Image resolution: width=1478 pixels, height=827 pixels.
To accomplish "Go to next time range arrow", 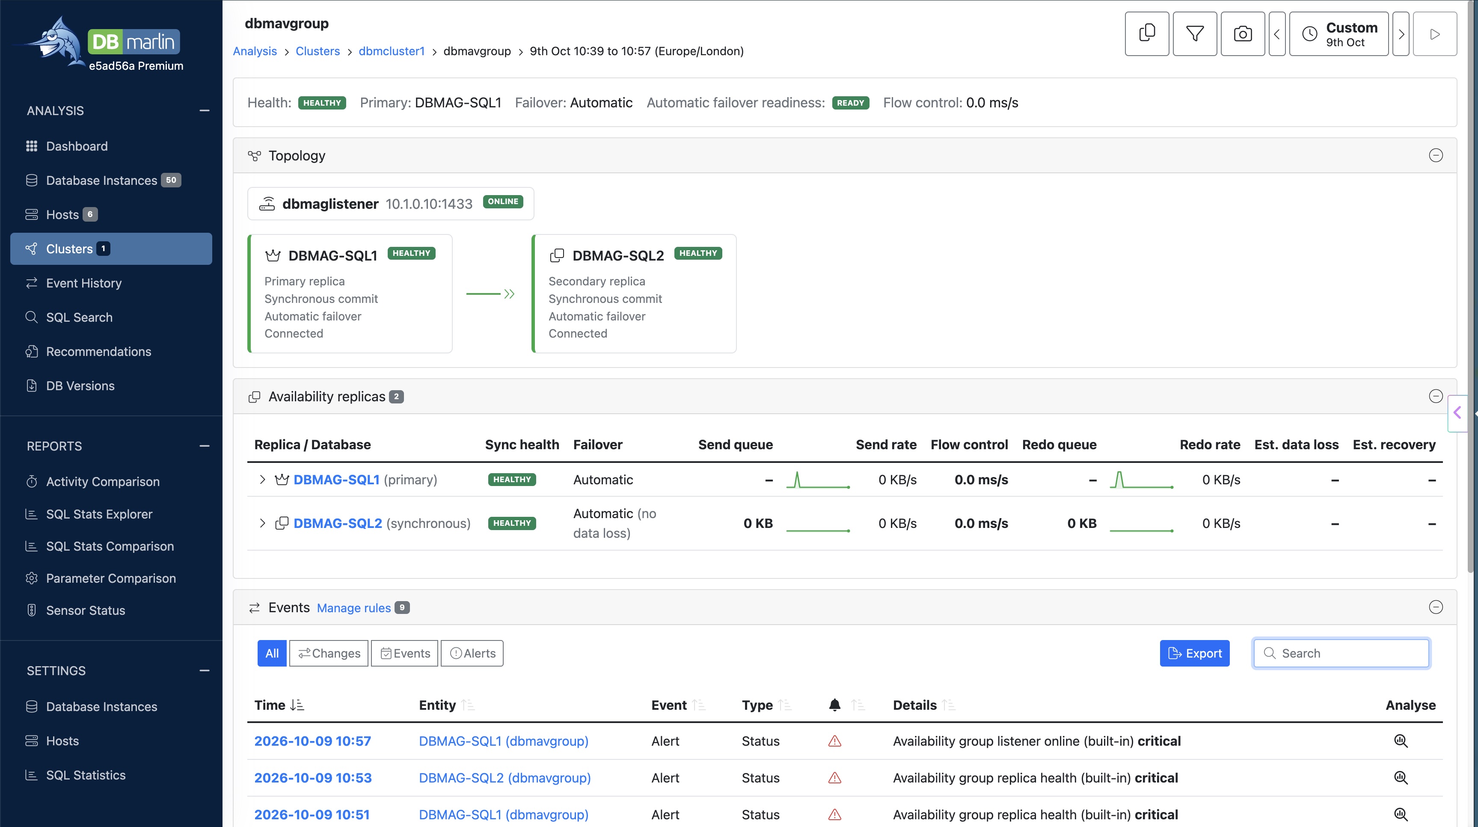I will point(1401,34).
